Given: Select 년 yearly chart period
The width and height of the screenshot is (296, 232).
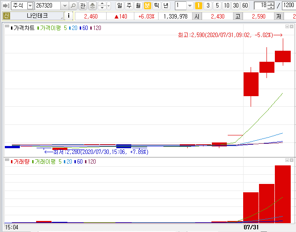Looking at the screenshot, I should pyautogui.click(x=166, y=6).
